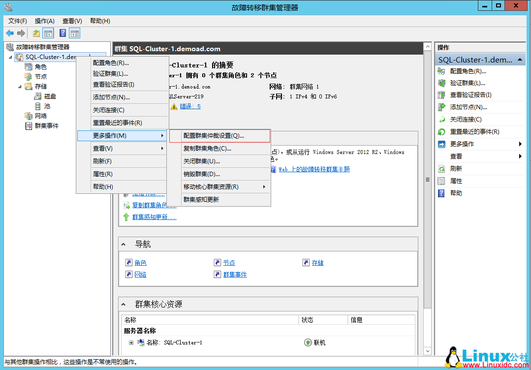Select 故障转移群集管理器 root tree item
Image resolution: width=531 pixels, height=370 pixels.
point(43,47)
